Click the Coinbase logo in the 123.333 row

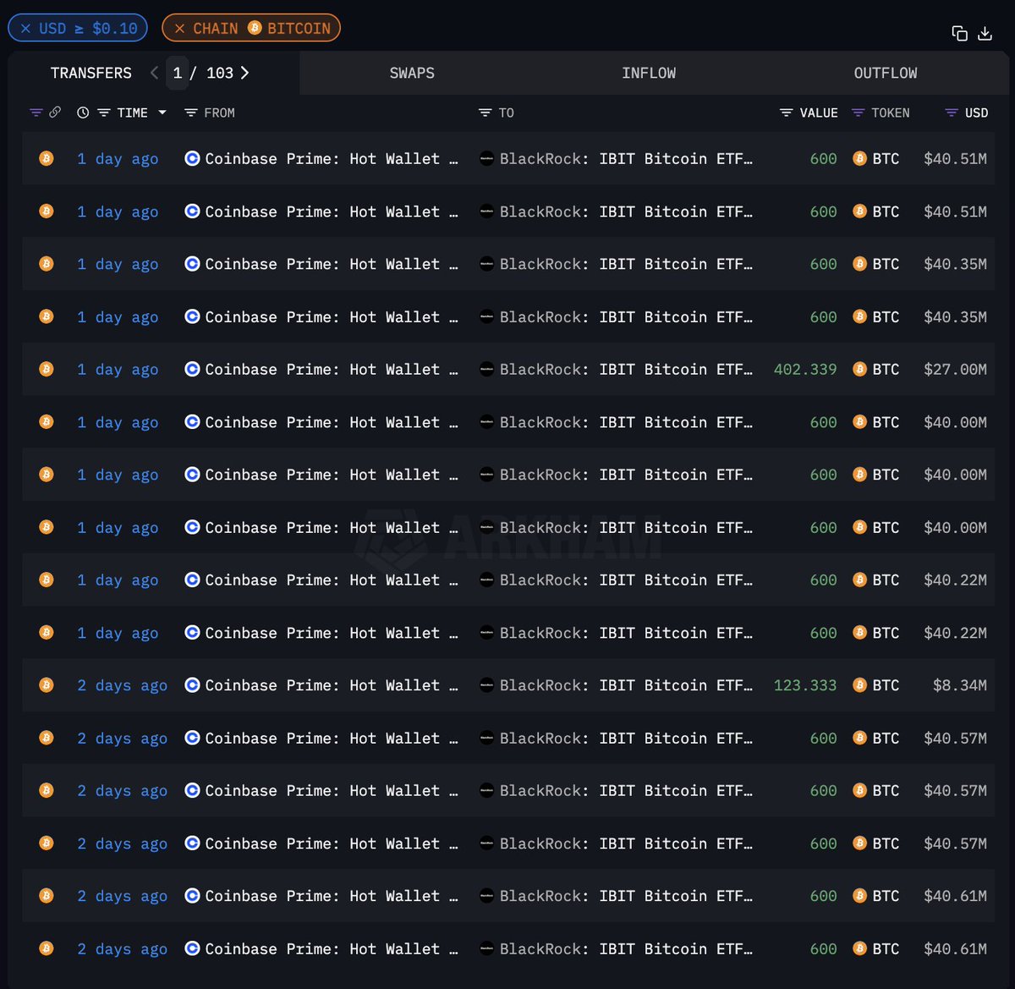pos(192,684)
